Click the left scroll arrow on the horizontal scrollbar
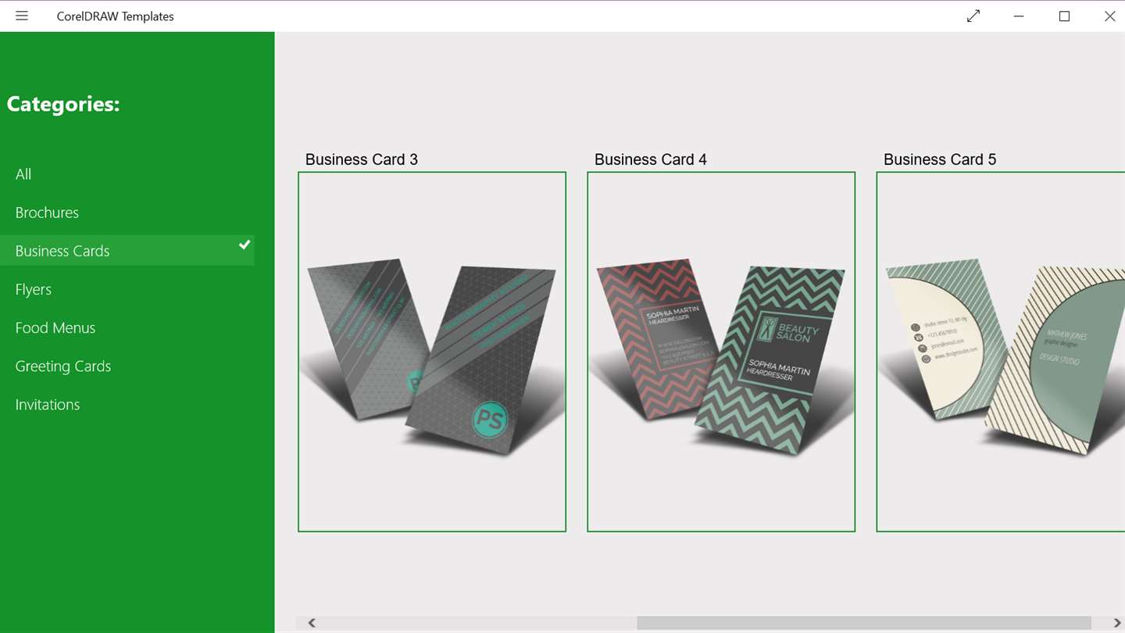Viewport: 1125px width, 633px height. pos(312,623)
